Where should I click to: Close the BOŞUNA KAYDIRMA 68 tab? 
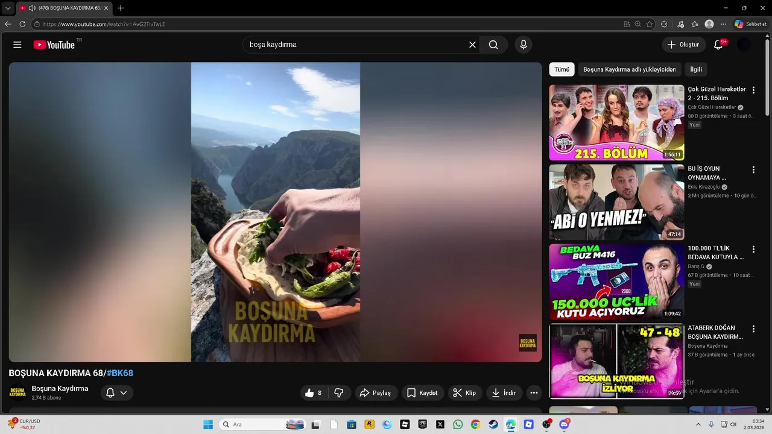(x=106, y=8)
